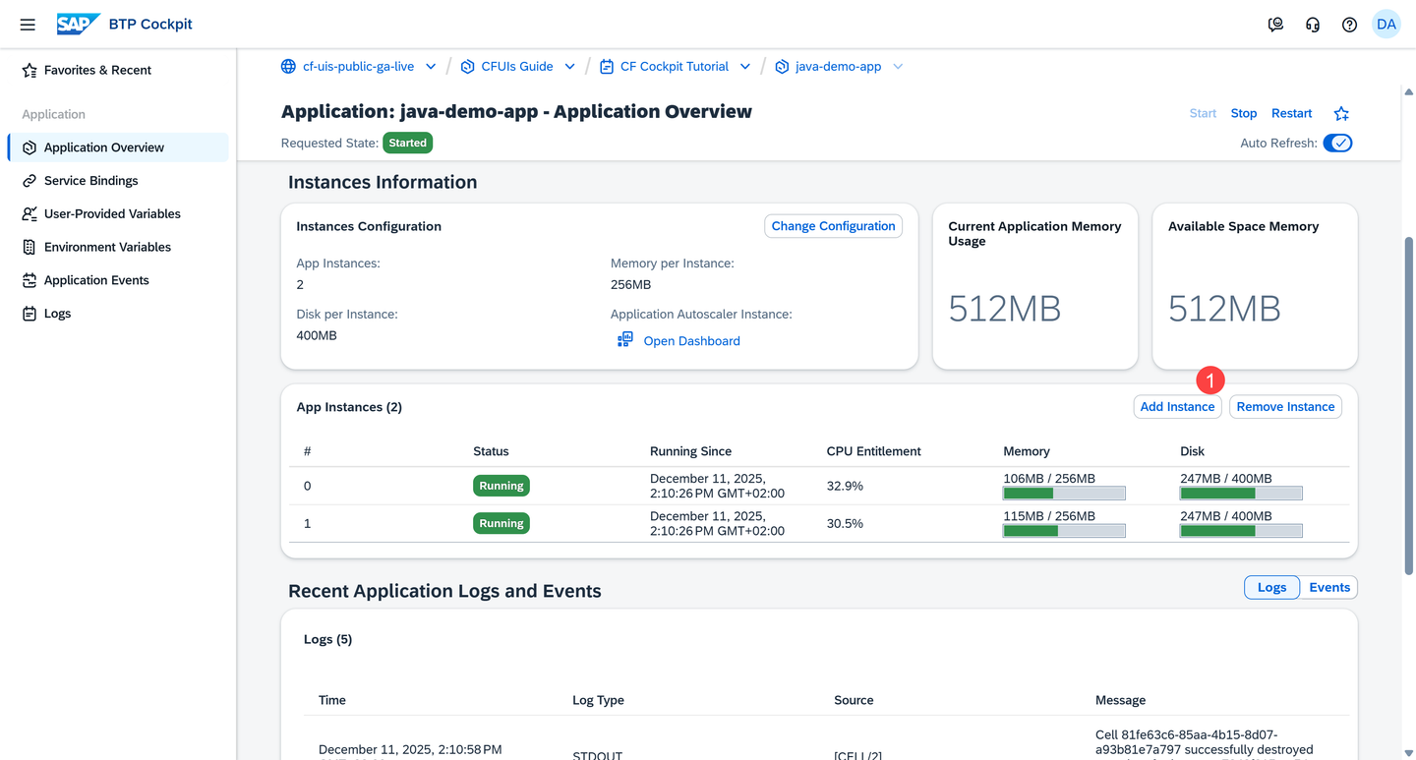1416x760 pixels.
Task: Click the User-Provided Variables icon
Action: point(29,213)
